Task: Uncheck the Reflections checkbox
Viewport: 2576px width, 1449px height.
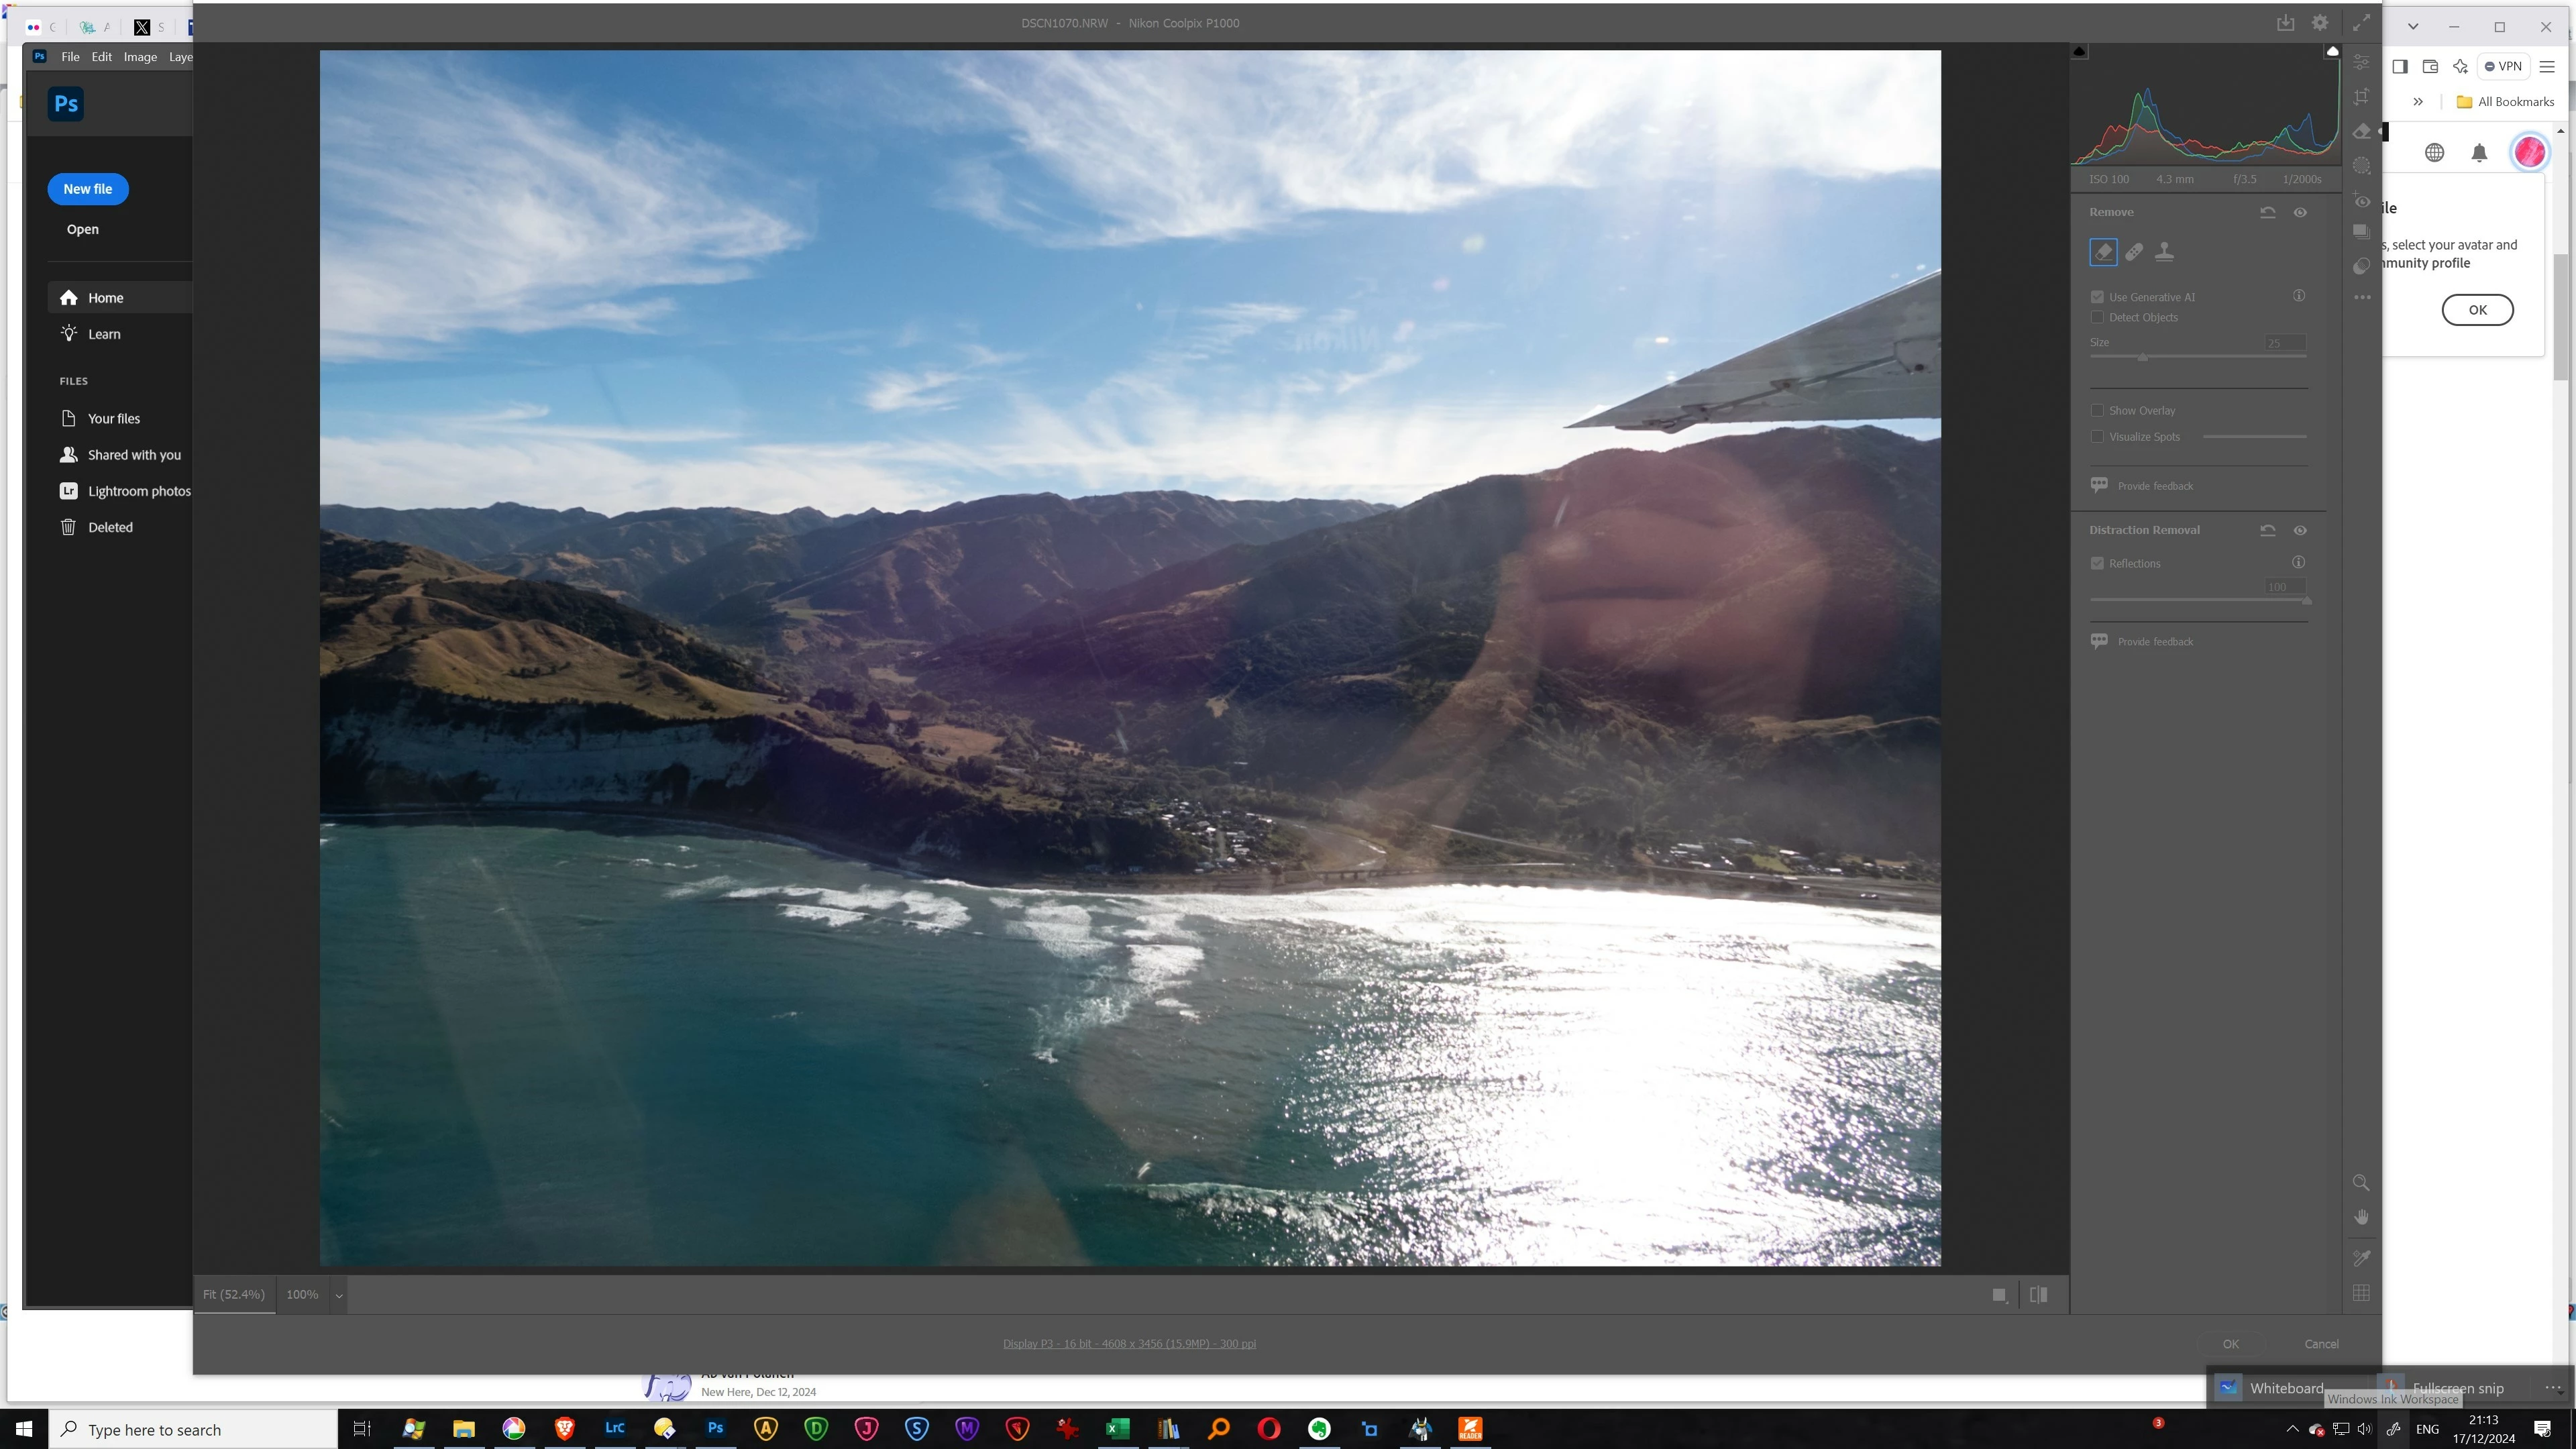Action: pos(2097,563)
